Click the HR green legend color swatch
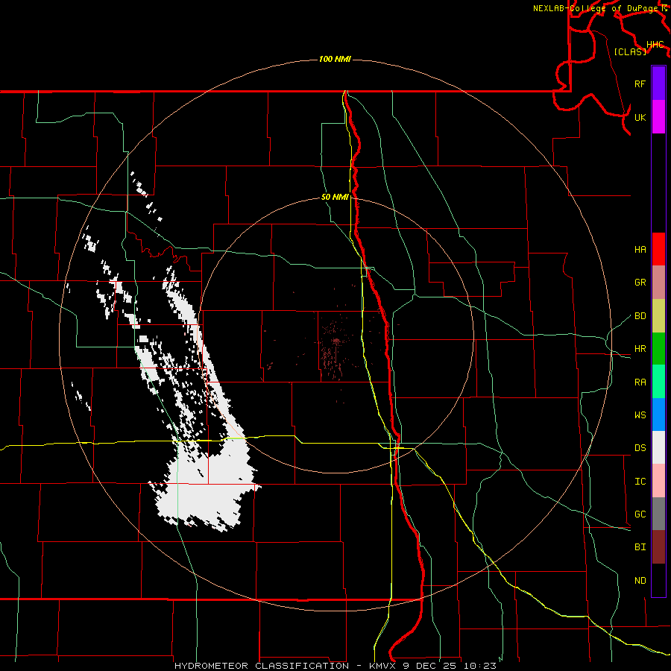The width and height of the screenshot is (671, 671). pyautogui.click(x=658, y=349)
